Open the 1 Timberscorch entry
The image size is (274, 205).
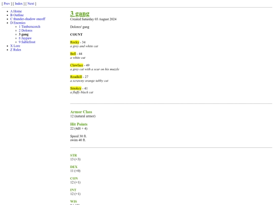click(29, 27)
